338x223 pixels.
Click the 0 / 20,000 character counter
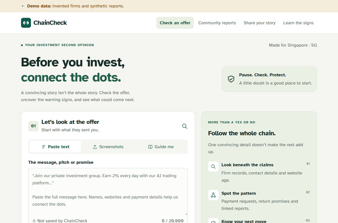pos(172,221)
